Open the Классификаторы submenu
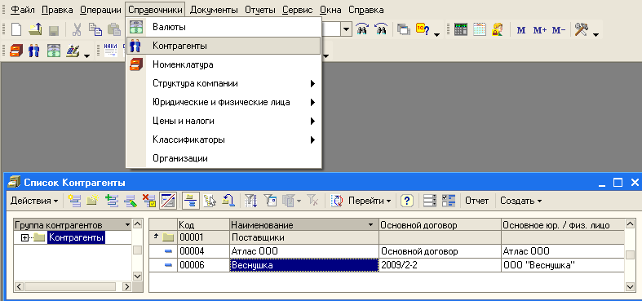The height and width of the screenshot is (301, 642). tap(224, 139)
